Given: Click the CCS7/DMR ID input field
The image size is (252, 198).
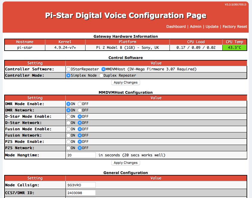Looking at the screenshot, I should (81, 193).
